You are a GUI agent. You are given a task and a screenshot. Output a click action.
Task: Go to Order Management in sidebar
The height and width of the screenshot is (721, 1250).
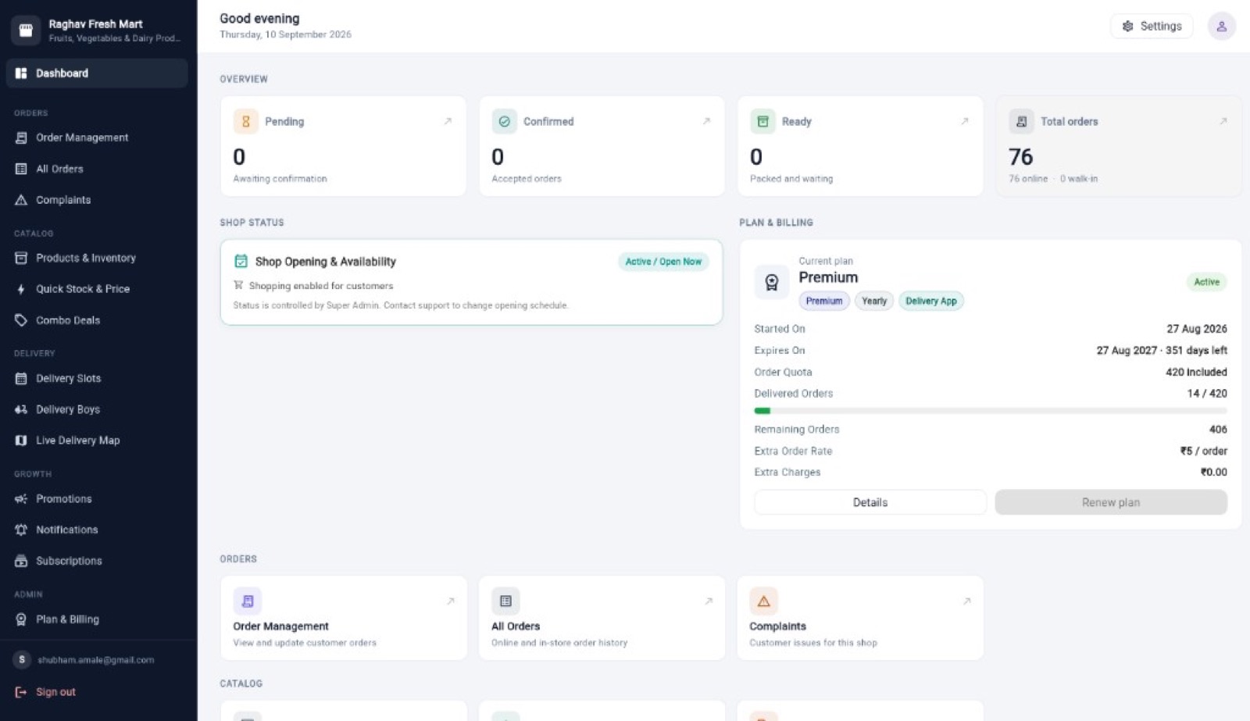pyautogui.click(x=97, y=137)
